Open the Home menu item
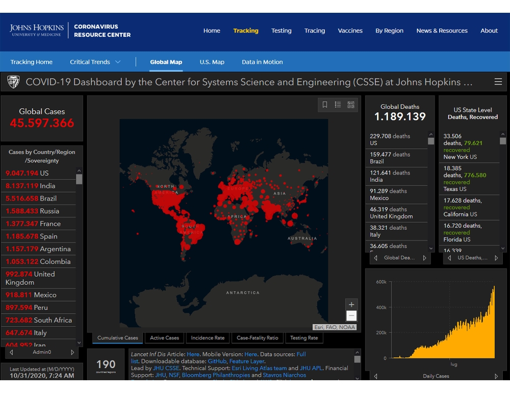Viewport: 510px width, 393px height. (212, 31)
